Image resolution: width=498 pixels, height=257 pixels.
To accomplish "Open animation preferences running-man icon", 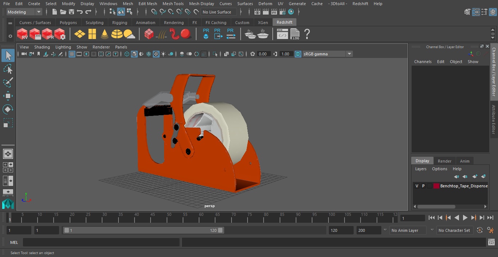I will click(x=491, y=230).
